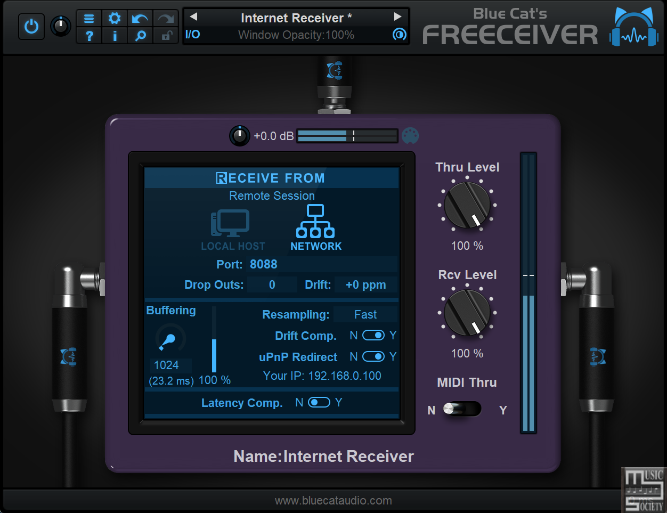
Task: Toggle the Drift Comp. switch
Action: tap(373, 335)
